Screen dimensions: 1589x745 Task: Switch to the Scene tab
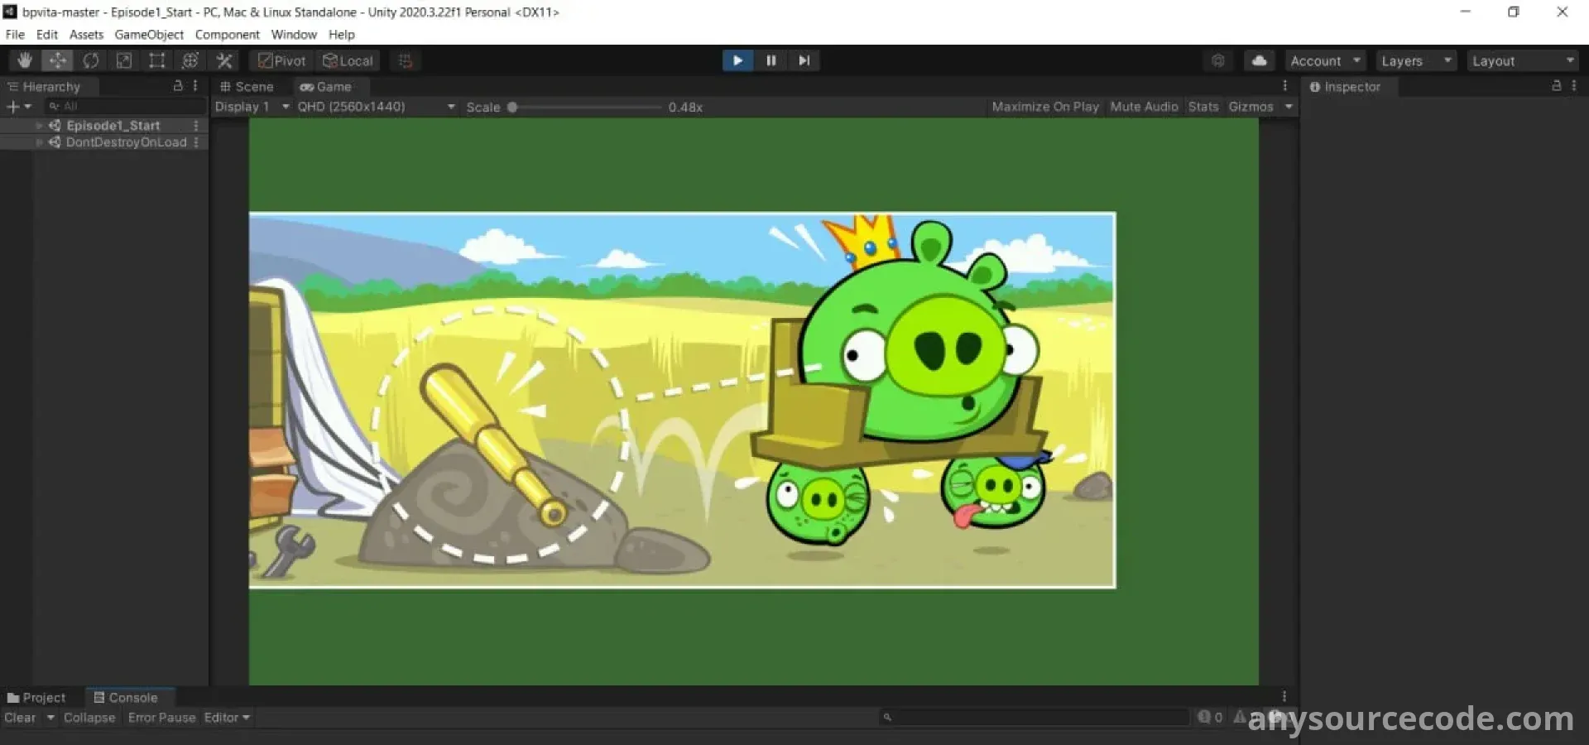[x=247, y=87]
